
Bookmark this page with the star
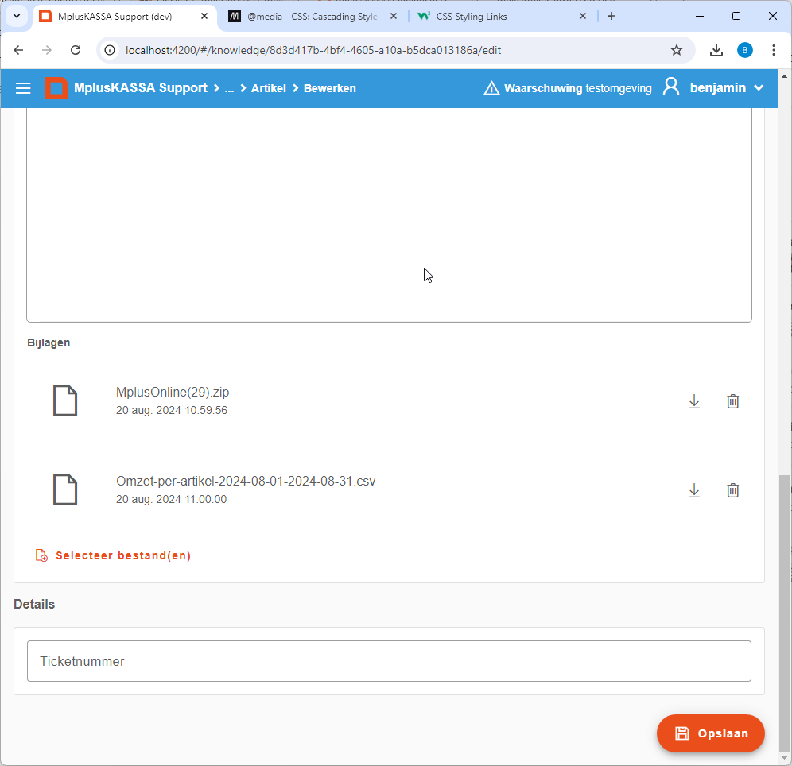pos(677,50)
